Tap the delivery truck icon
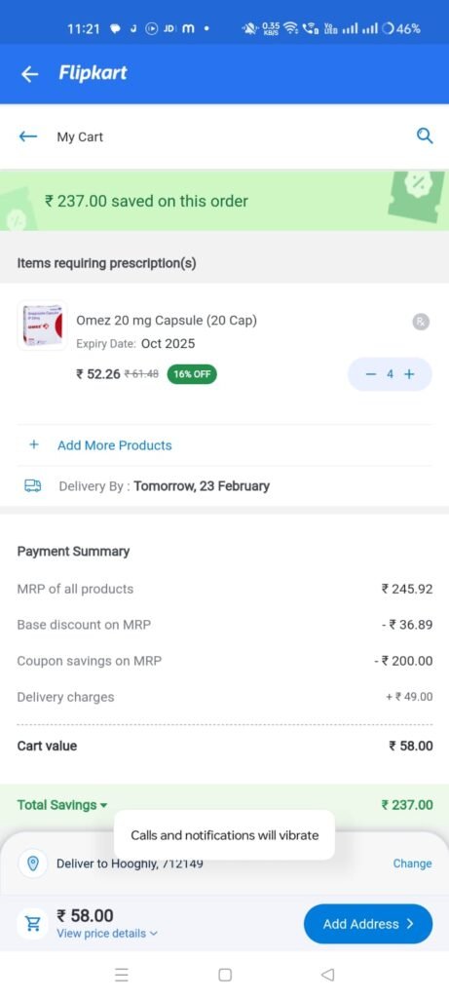Screen dimensions: 449x998 coord(32,485)
